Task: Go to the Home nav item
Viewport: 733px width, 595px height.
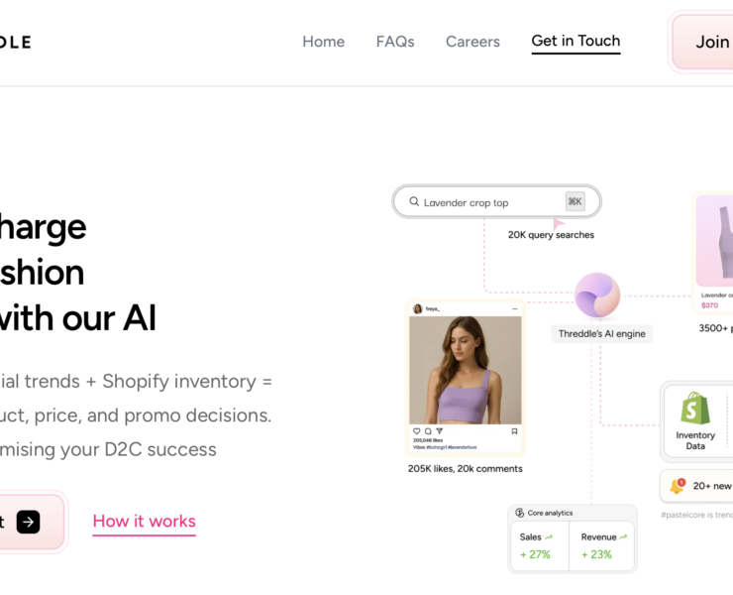Action: point(324,42)
